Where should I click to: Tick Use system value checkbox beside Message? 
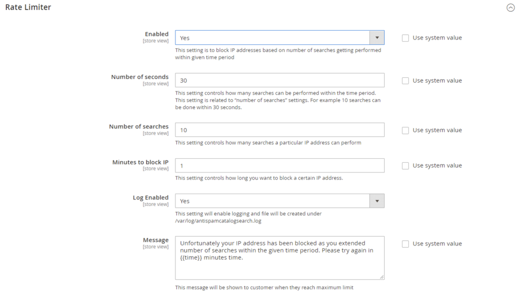tap(405, 244)
